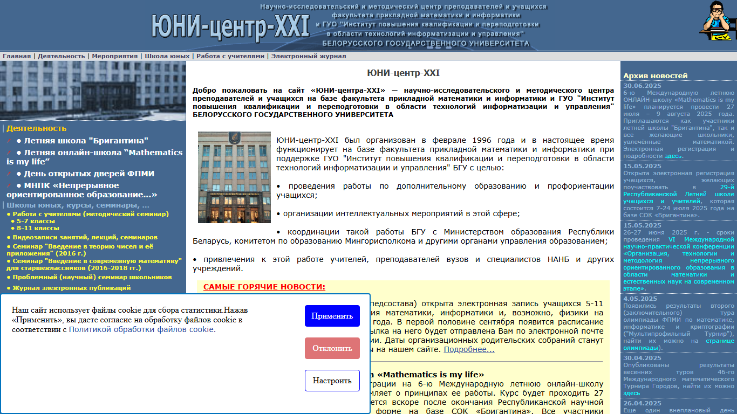Accept cookies with Применить button
This screenshot has width=737, height=414.
(332, 316)
